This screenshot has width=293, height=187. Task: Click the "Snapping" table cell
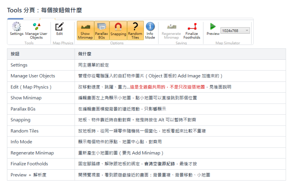(x=41, y=120)
